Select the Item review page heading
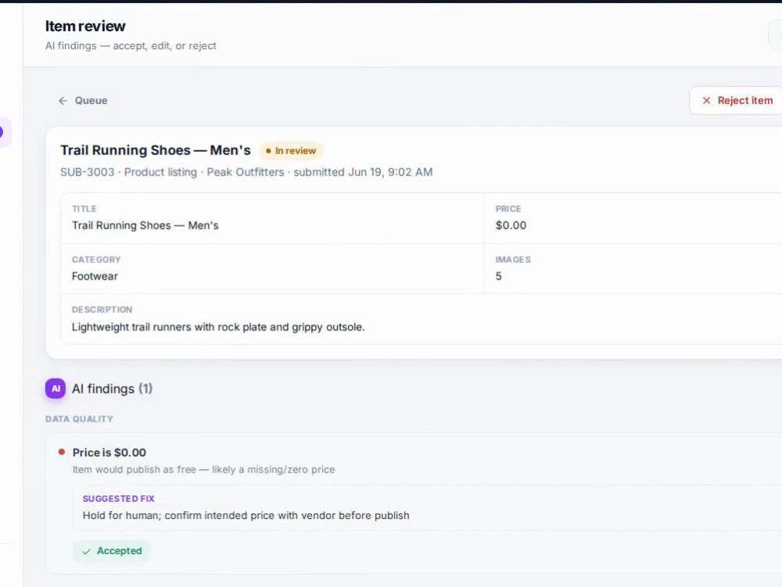Viewport: 782px width, 587px height. [85, 26]
